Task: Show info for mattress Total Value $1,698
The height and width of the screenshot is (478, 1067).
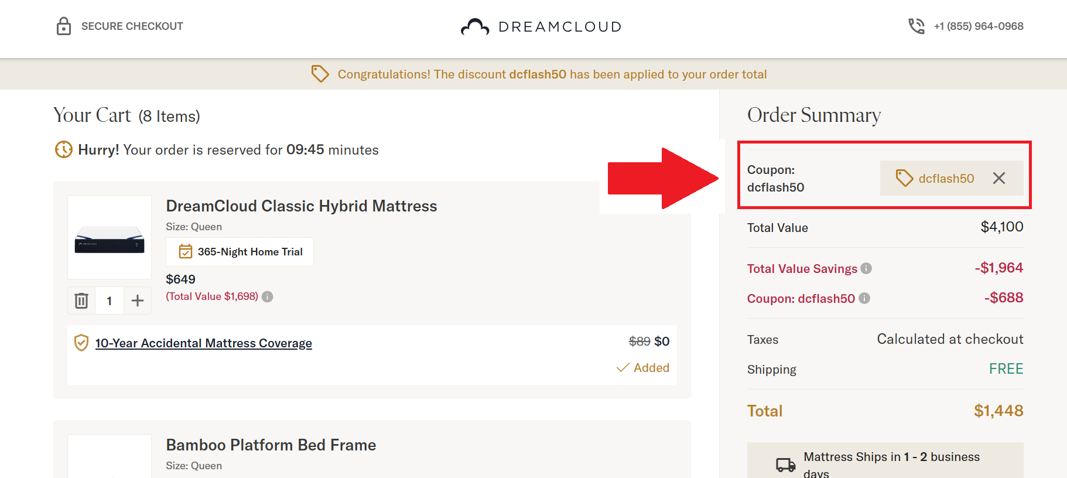Action: pyautogui.click(x=268, y=296)
